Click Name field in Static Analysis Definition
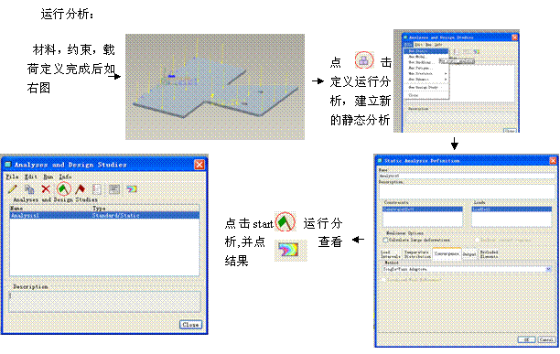 [x=468, y=176]
